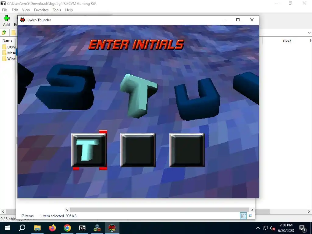Open the Edit menu in 7-Zip
The height and width of the screenshot is (234, 312).
pyautogui.click(x=15, y=10)
